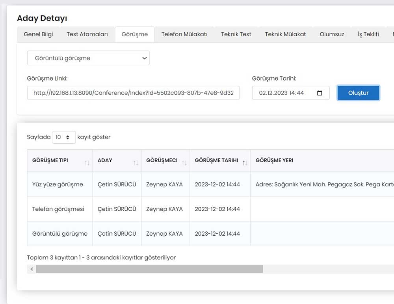394x304 pixels.
Task: Open the Telefon Mülakatı tab
Action: 184,34
